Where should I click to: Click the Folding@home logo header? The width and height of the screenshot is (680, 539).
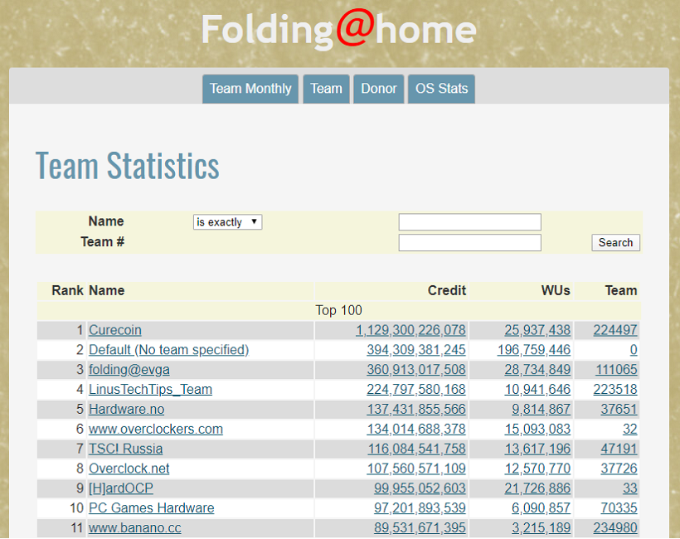338,30
